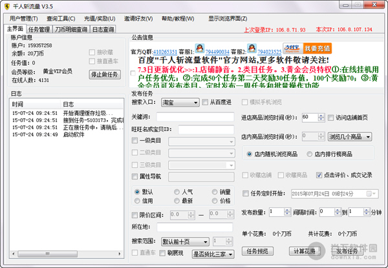Open the 显示浏览界面(Z) menu
The height and width of the screenshot is (268, 388).
pyautogui.click(x=228, y=19)
